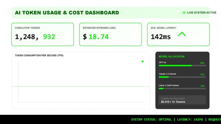Click the green data point in TPS chart
Viewport: 221px width, 124px height.
click(x=143, y=61)
